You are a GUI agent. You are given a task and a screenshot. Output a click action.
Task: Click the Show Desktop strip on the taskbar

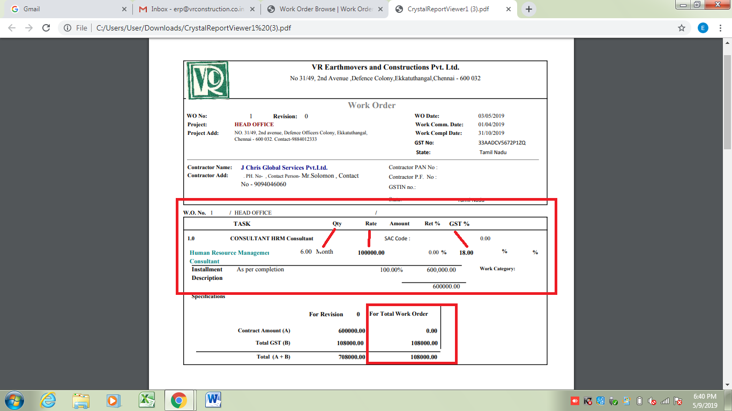(728, 400)
